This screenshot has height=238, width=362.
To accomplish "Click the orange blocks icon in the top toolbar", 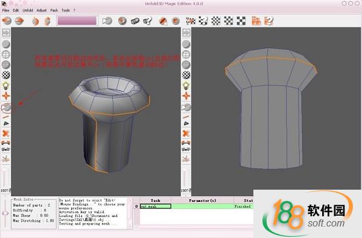I will pos(256,21).
